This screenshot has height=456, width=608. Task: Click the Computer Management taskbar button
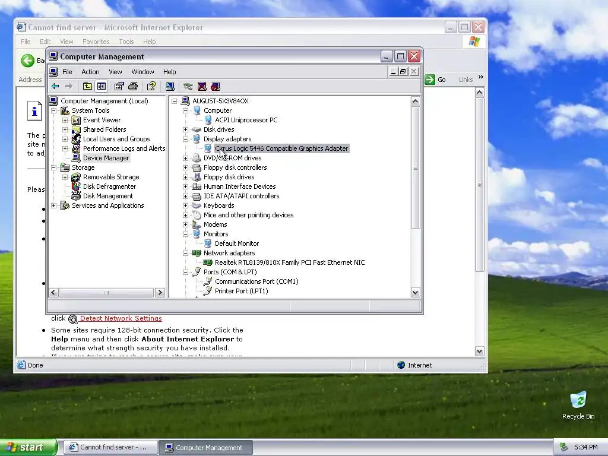pyautogui.click(x=206, y=448)
